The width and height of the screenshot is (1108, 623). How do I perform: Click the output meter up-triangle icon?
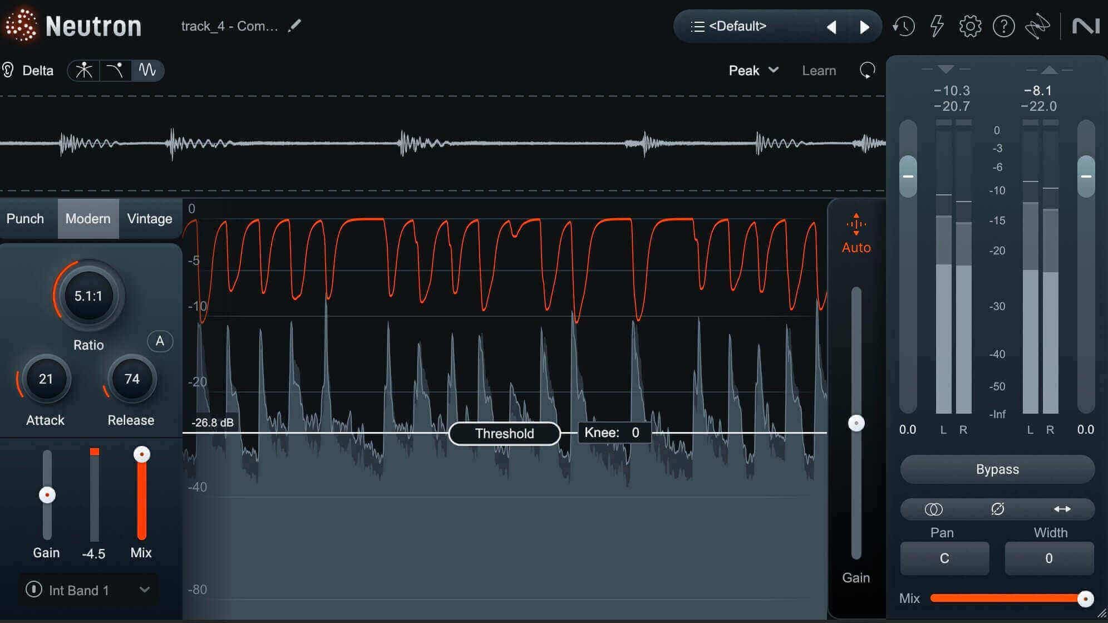click(x=1049, y=70)
